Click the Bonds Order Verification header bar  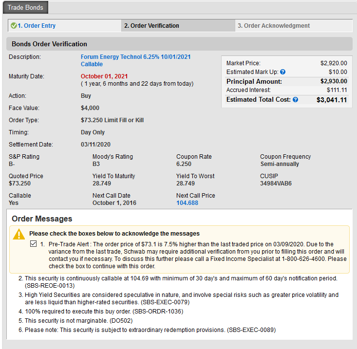point(179,44)
